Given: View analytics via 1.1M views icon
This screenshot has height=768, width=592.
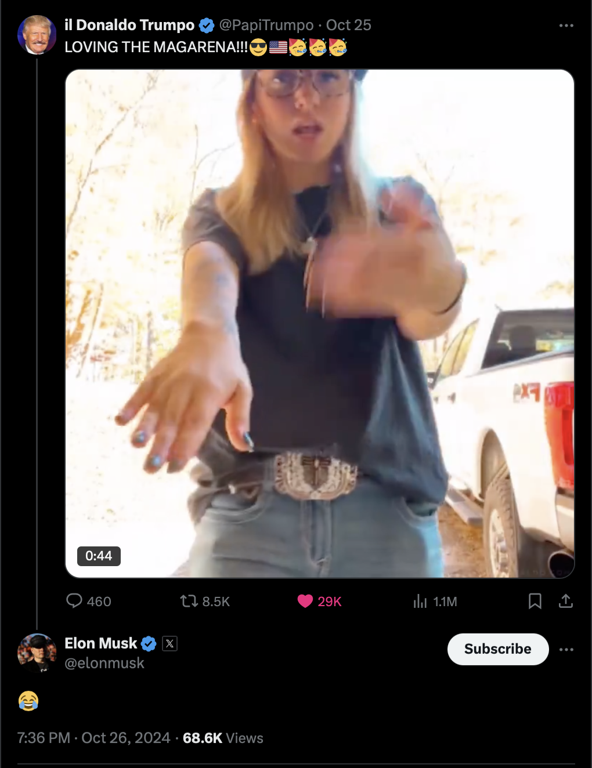Looking at the screenshot, I should 420,602.
